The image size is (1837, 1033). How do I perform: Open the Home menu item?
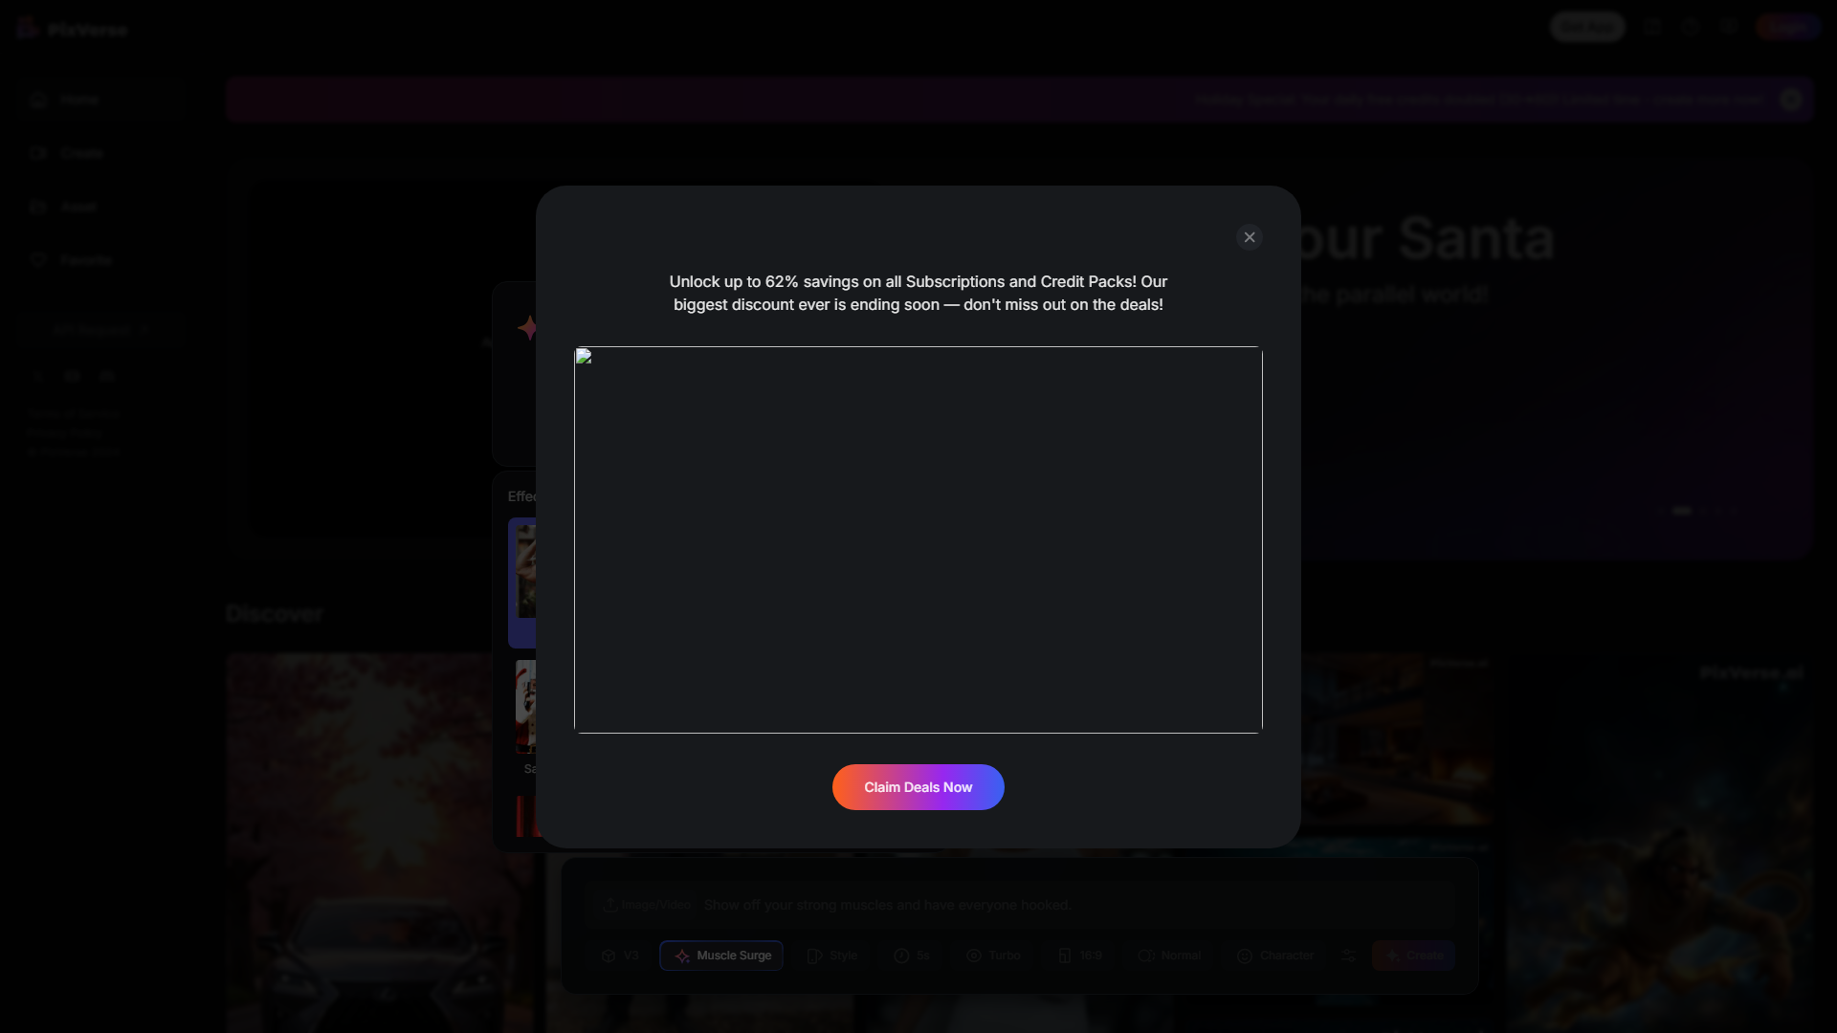click(78, 99)
